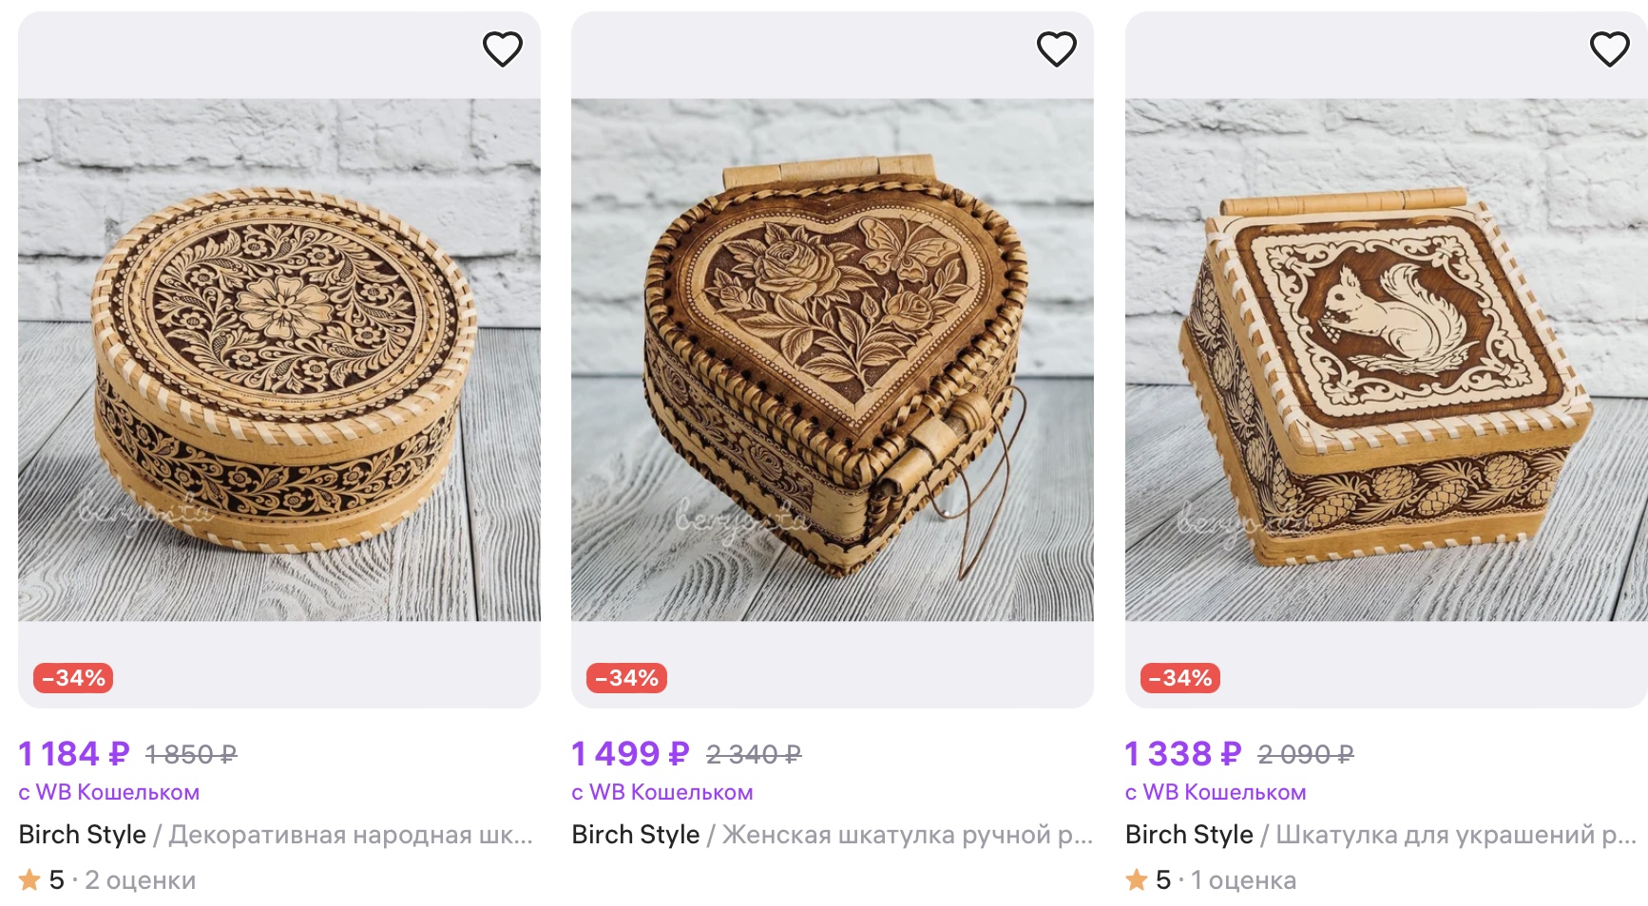Open the Женская шкатулка ручной работы title
This screenshot has width=1648, height=906.
click(907, 835)
